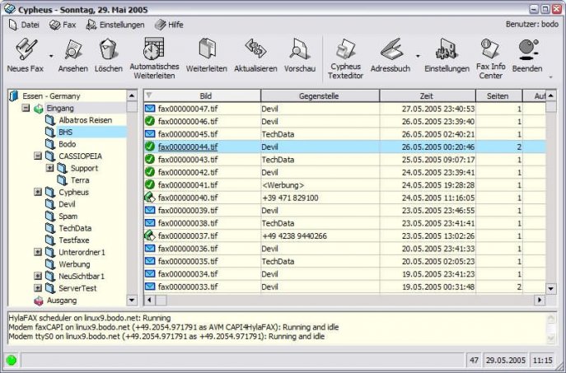The width and height of the screenshot is (566, 373).
Task: Expand the Support subfolder
Action: coord(49,168)
